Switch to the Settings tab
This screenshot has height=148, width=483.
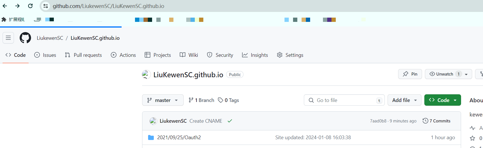click(x=290, y=55)
